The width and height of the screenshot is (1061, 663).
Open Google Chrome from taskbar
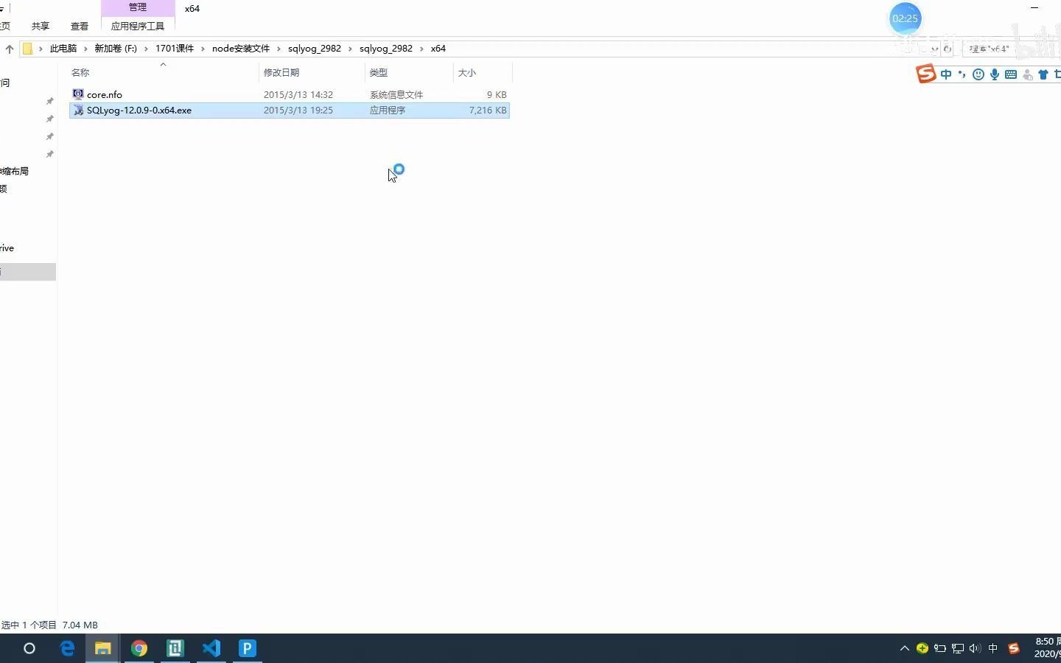[139, 648]
